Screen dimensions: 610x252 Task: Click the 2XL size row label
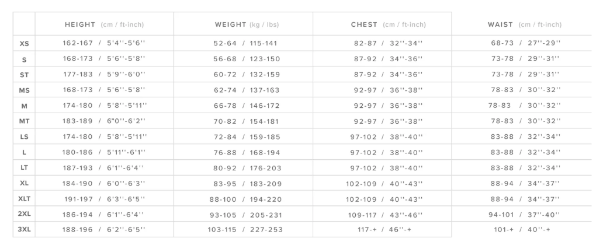24,214
